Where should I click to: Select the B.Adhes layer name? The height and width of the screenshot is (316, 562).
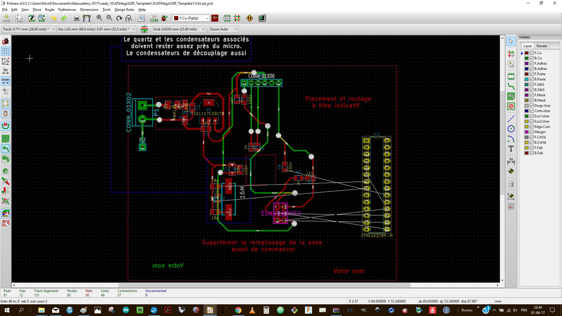point(541,69)
